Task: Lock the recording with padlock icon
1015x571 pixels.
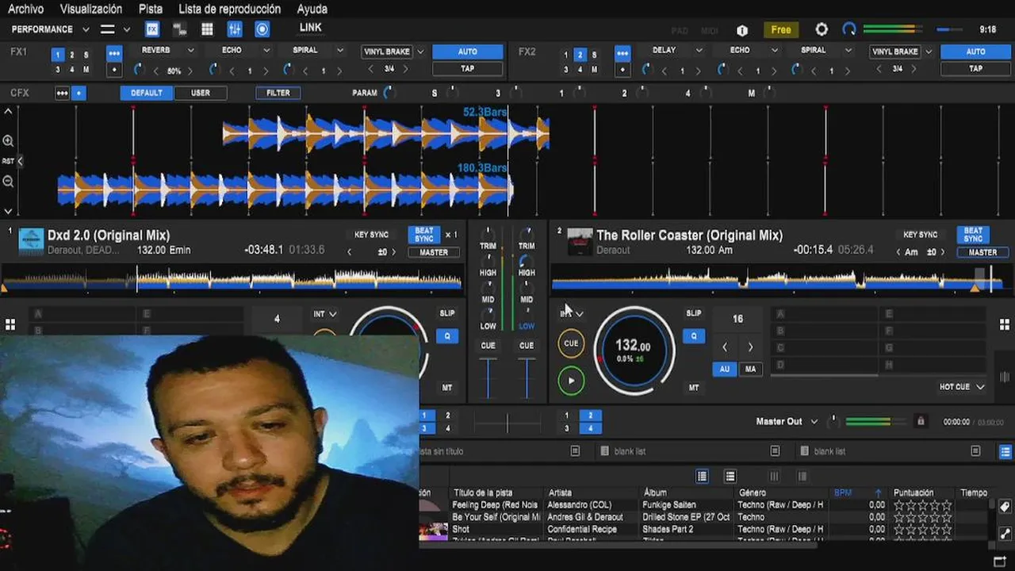Action: point(921,421)
